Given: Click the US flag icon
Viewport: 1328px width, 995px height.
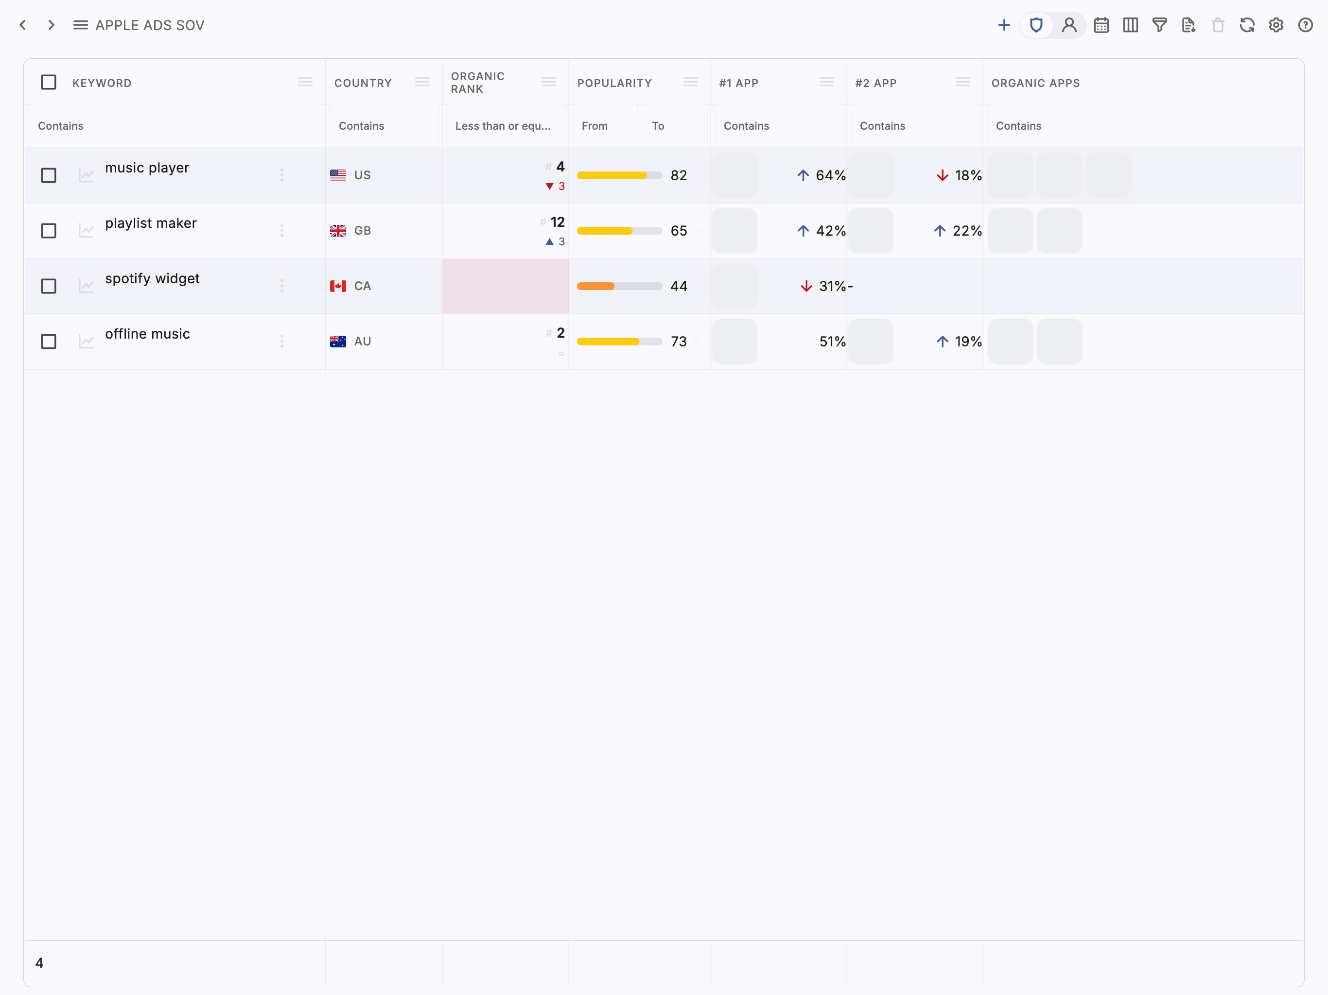Looking at the screenshot, I should (338, 175).
